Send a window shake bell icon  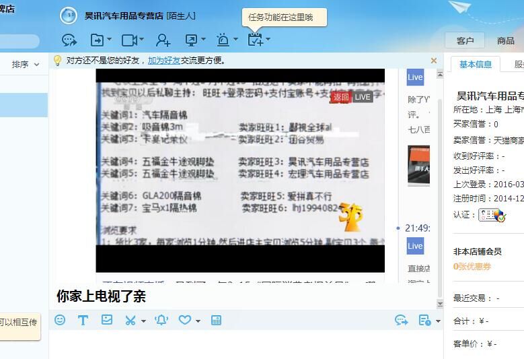[x=161, y=320]
